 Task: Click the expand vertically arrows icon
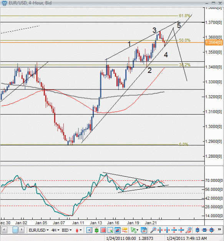(x=174, y=230)
